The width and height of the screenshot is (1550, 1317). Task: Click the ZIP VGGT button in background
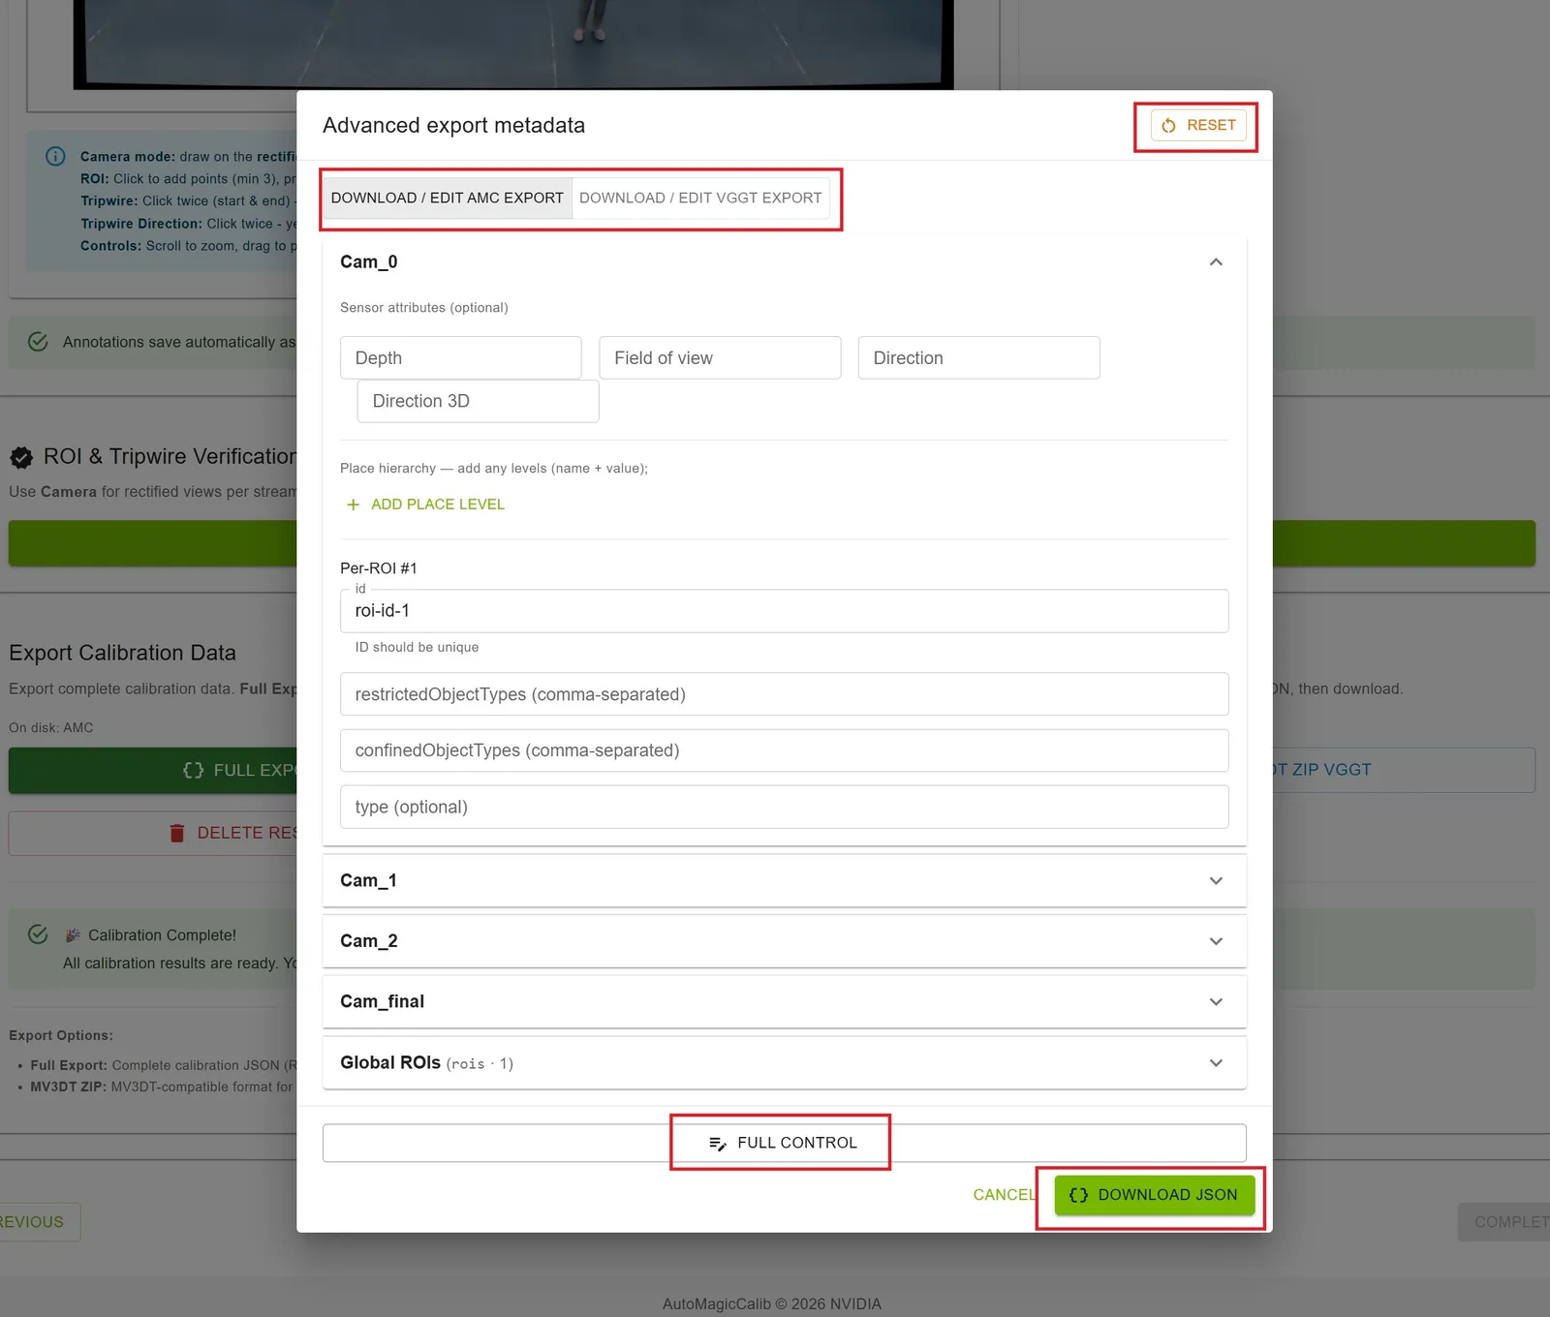coord(1404,770)
